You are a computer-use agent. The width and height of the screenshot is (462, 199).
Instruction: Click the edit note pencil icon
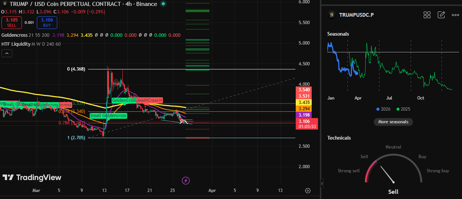(441, 15)
